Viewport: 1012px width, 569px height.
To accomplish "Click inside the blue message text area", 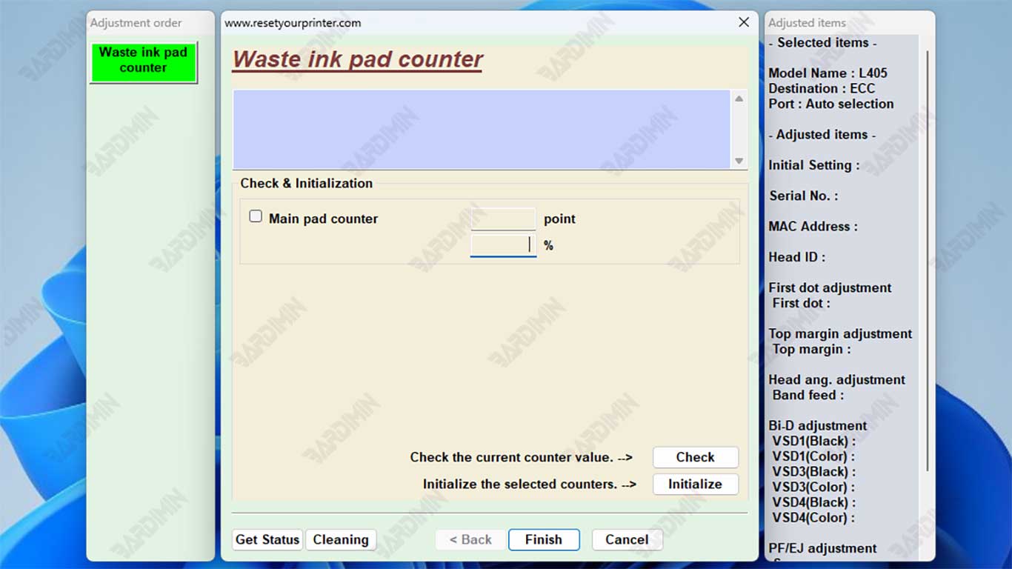I will tap(482, 130).
